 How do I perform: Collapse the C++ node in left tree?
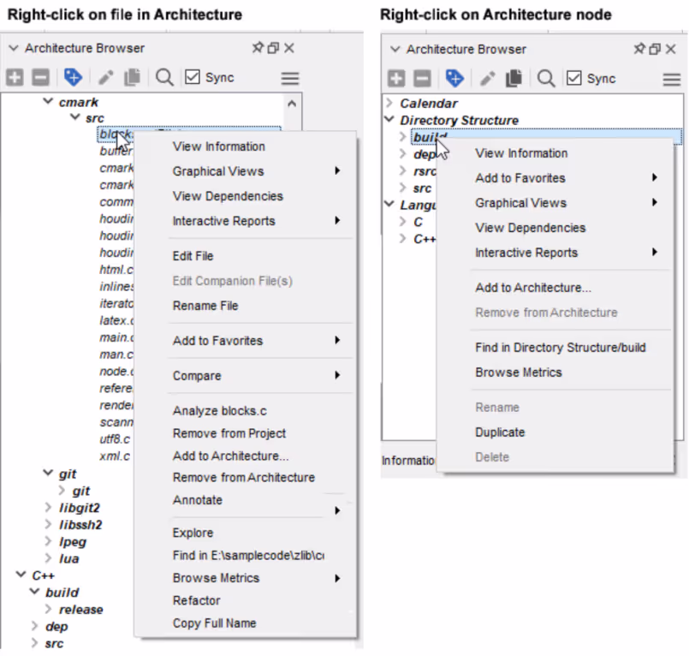click(x=21, y=575)
